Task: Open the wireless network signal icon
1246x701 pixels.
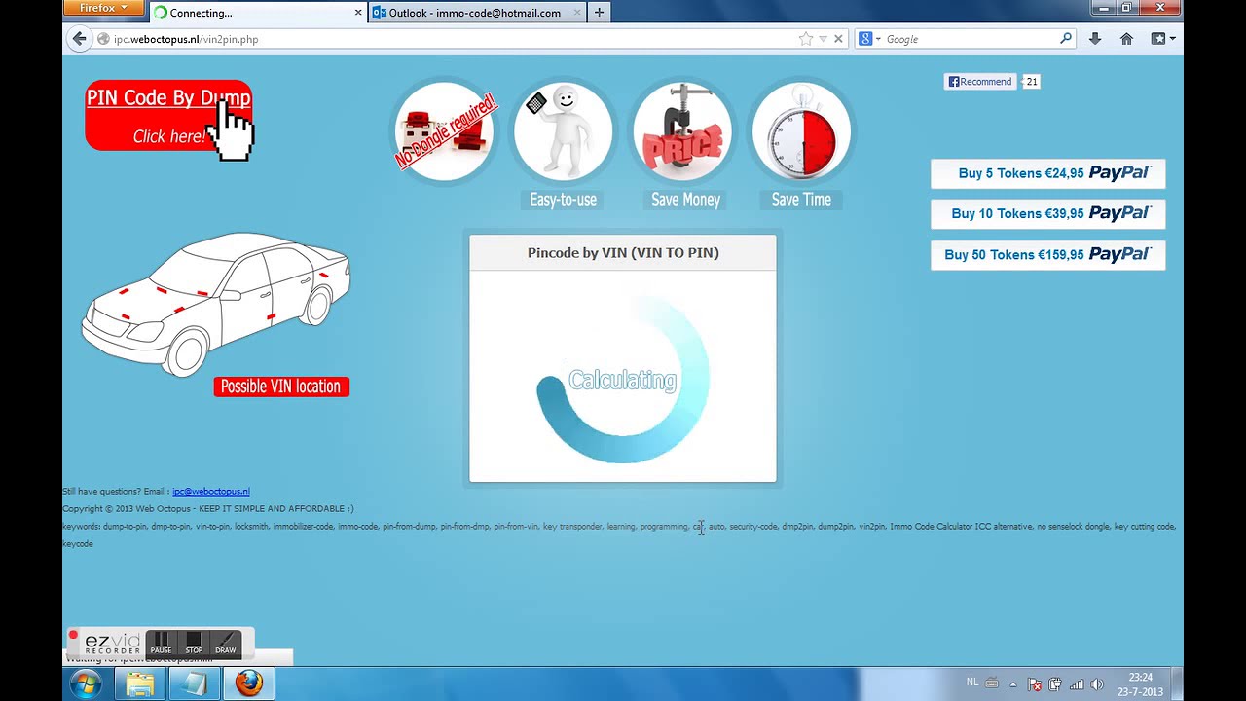Action: 1077,683
